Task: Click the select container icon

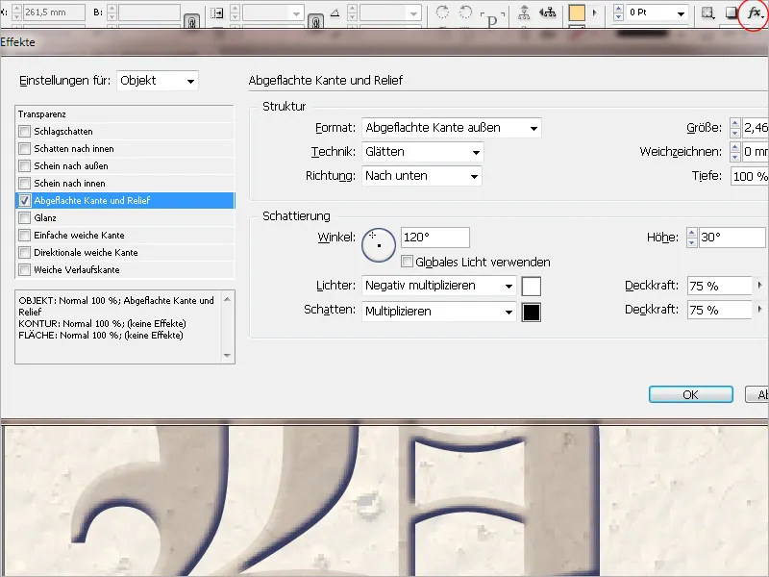Action: point(524,13)
